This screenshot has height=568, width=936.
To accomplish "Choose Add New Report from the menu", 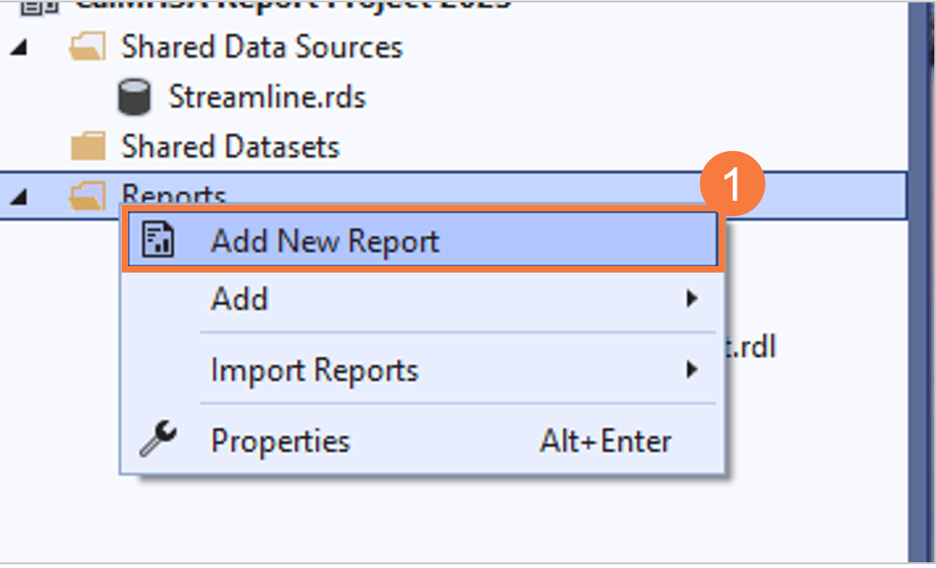I will (325, 240).
